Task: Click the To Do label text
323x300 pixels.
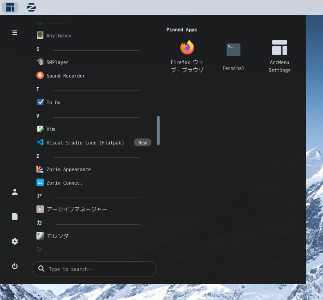Action: click(54, 102)
